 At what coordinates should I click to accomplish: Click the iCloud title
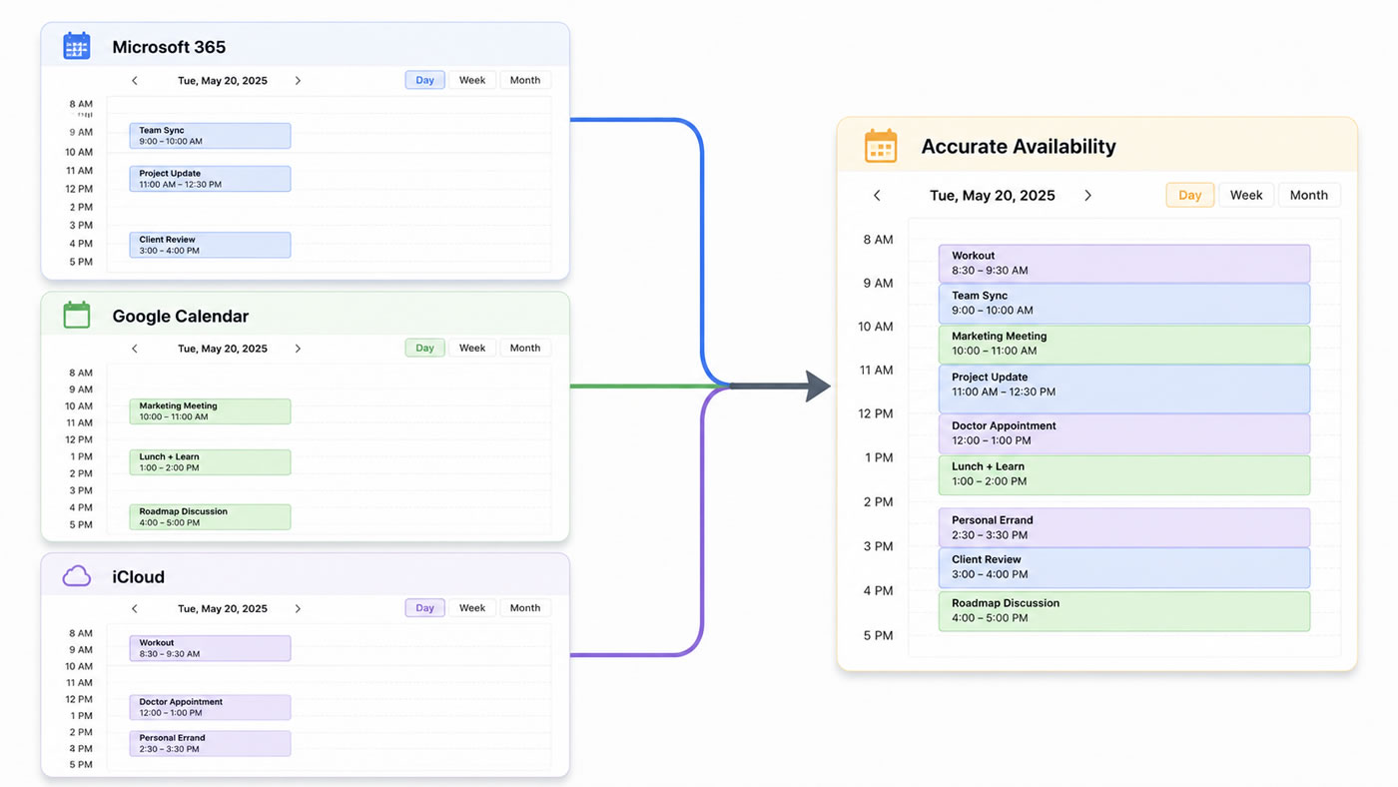coord(139,577)
